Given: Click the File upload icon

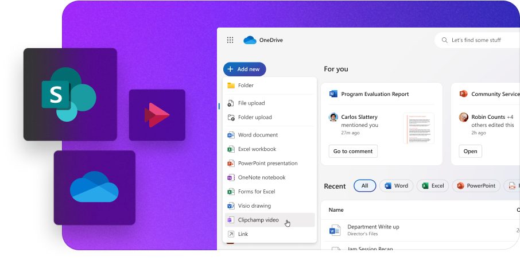Looking at the screenshot, I should pos(231,103).
